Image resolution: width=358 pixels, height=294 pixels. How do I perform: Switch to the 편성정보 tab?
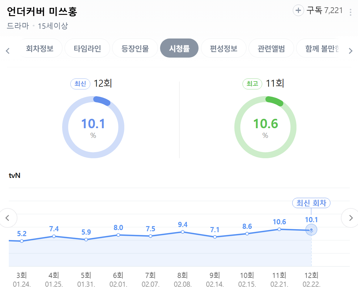click(x=223, y=48)
